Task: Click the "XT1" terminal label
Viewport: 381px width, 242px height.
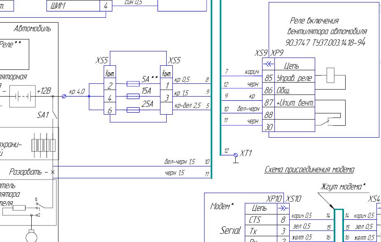Action: (x=246, y=153)
